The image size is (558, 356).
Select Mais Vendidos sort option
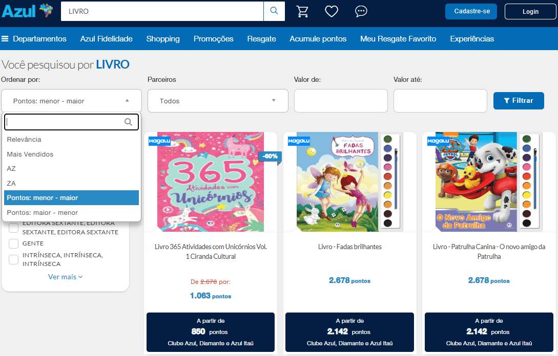click(x=71, y=154)
